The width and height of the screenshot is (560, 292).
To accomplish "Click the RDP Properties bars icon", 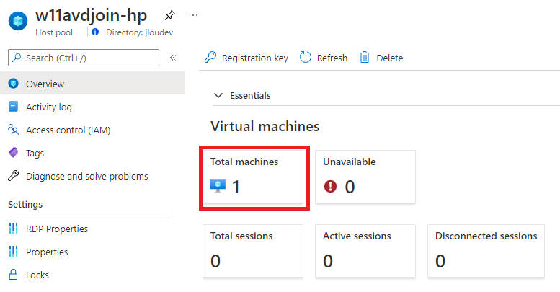I will coord(13,229).
